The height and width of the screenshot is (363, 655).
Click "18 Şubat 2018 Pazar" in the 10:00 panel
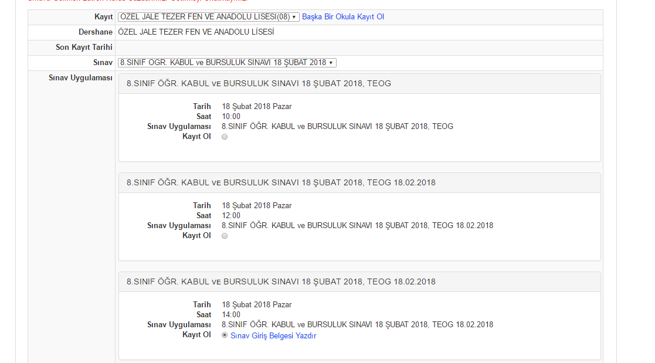(x=257, y=107)
